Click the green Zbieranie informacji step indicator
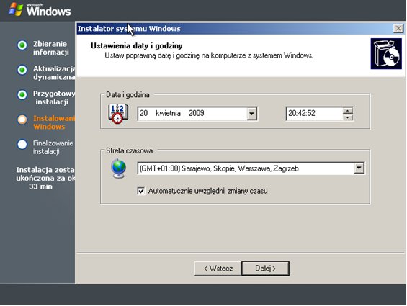 click(22, 45)
